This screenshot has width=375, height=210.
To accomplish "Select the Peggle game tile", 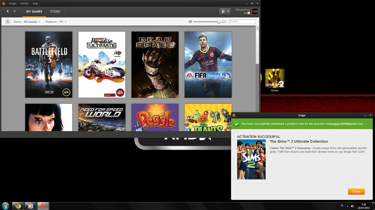I will click(x=155, y=117).
